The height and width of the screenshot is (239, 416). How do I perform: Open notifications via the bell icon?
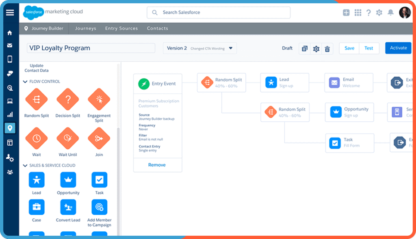pyautogui.click(x=390, y=13)
